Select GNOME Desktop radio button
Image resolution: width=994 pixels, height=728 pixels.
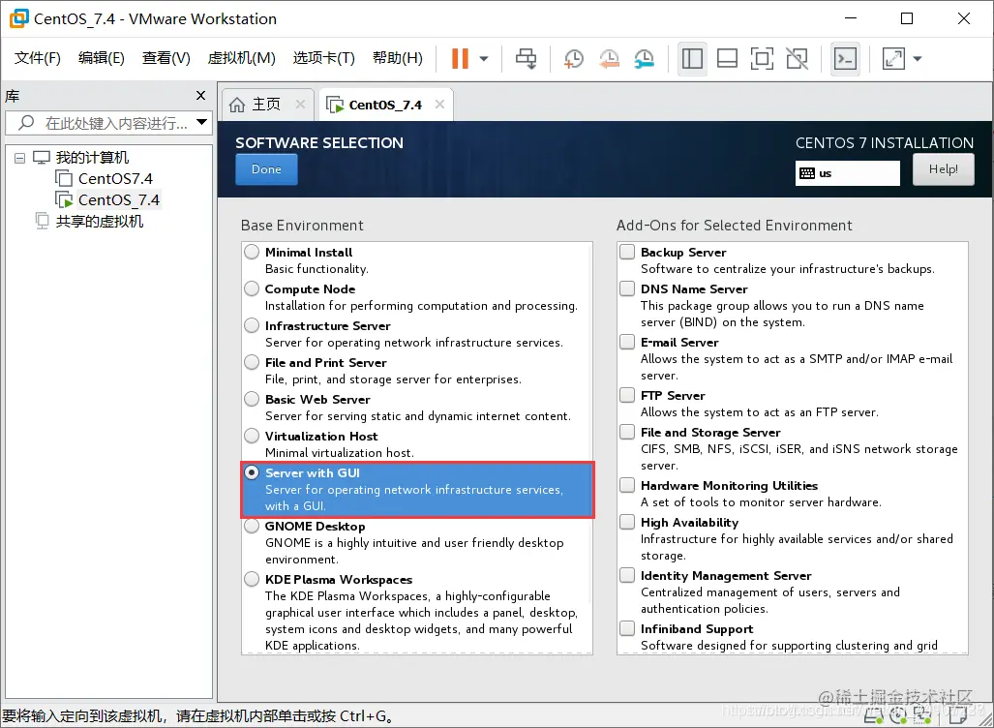252,526
